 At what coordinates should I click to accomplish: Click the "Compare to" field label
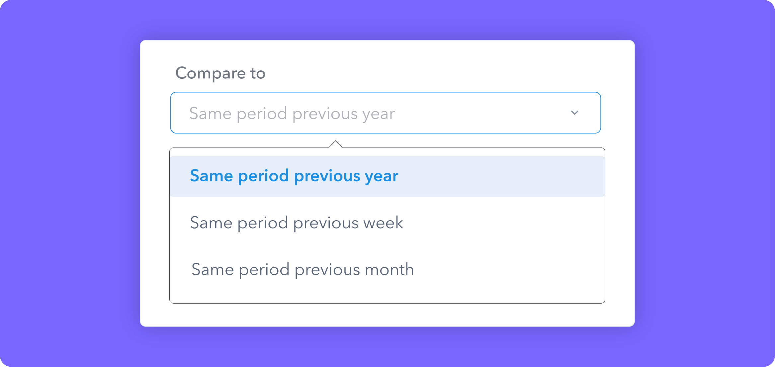pyautogui.click(x=220, y=73)
